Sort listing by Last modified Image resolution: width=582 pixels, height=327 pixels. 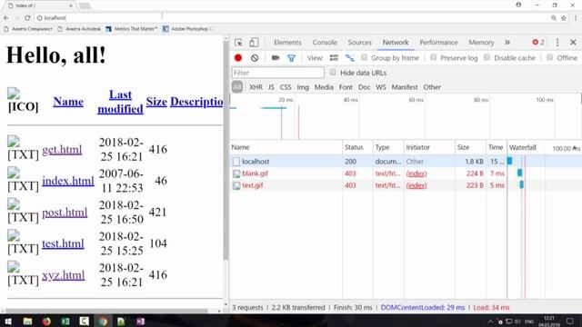[x=120, y=102]
